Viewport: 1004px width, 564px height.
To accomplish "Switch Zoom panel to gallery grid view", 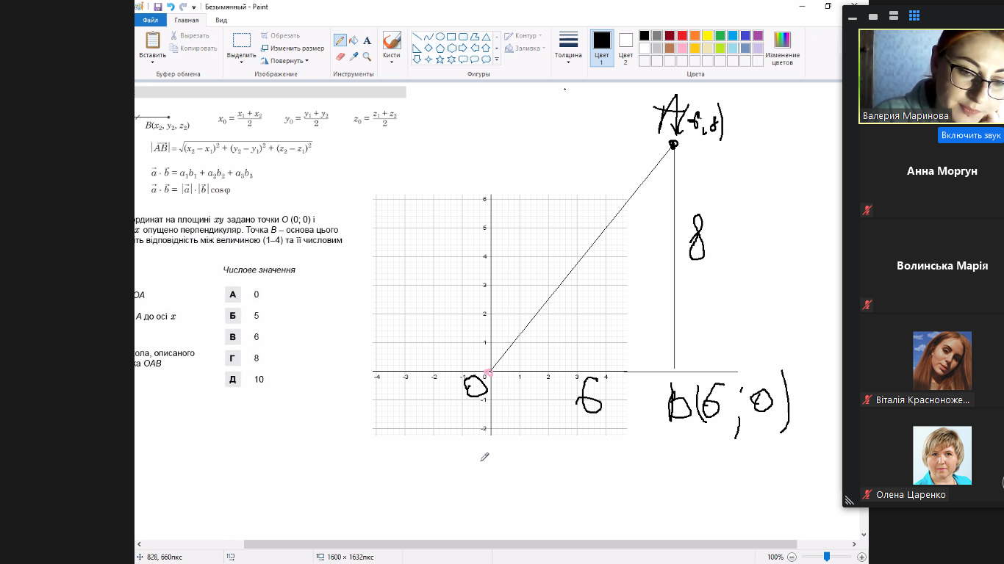I will pyautogui.click(x=914, y=15).
